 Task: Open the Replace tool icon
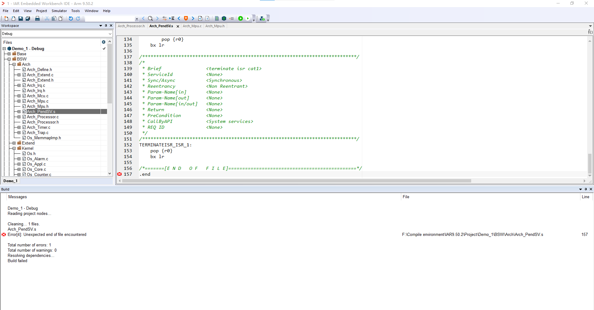point(165,19)
